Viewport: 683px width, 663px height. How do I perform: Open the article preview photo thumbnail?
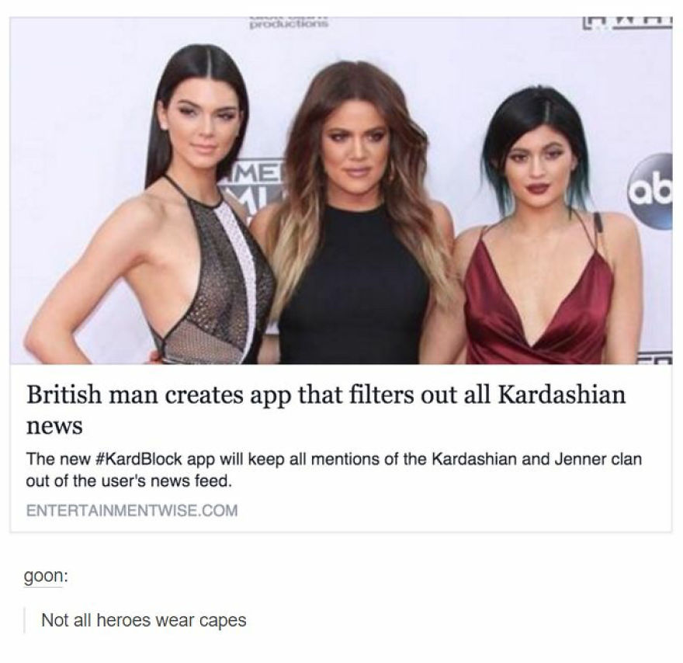pos(341,190)
